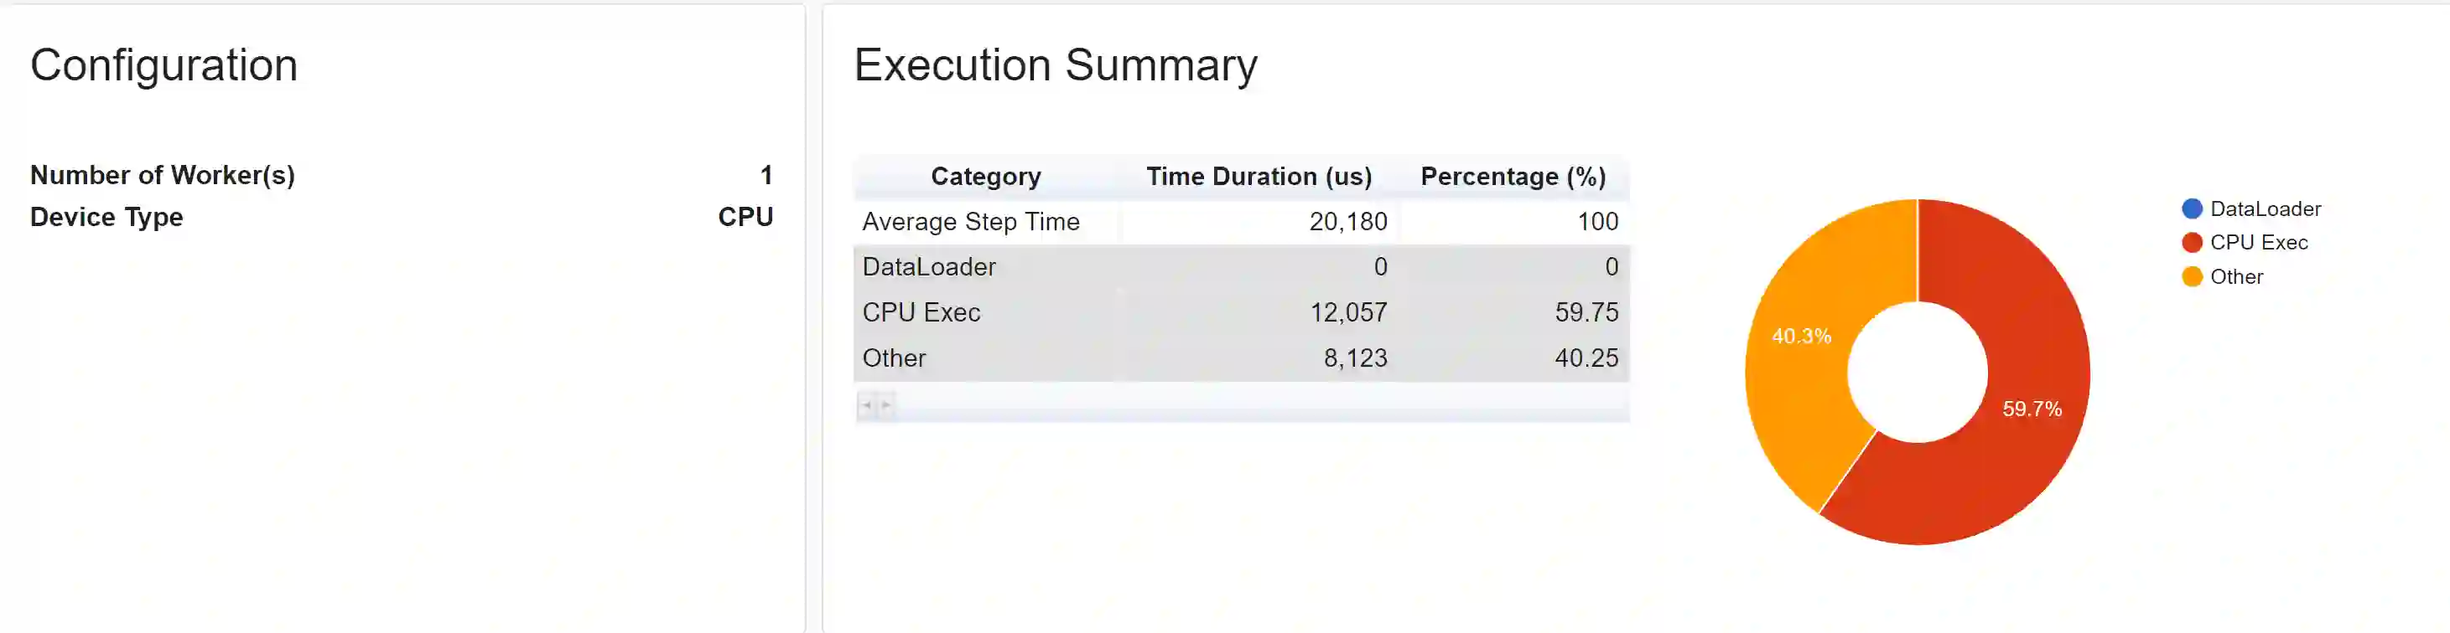Click the DataLoader legend label
This screenshot has width=2450, height=633.
point(2265,208)
